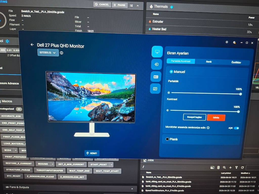The width and height of the screenshot is (259, 194).
Task: Expand the M204 macro dropdown arrow
Action: point(15,150)
